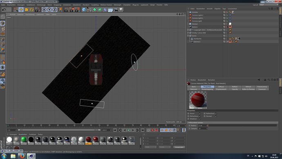282x159 pixels.
Task: Open the Rendern menu
Action: [x=86, y=5]
